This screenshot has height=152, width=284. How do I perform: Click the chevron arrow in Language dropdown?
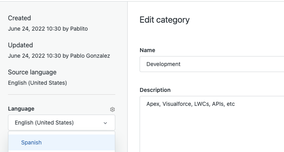click(105, 123)
